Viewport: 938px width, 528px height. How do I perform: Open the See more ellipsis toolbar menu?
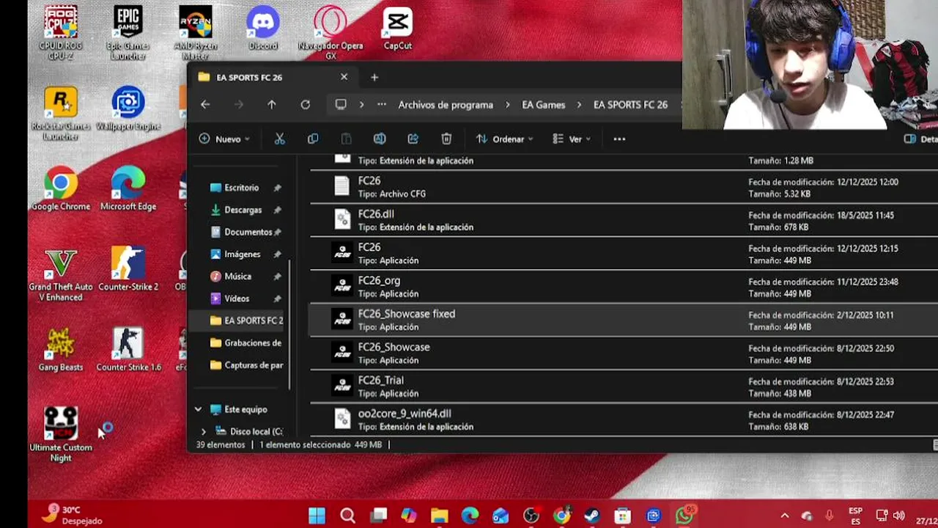[619, 139]
